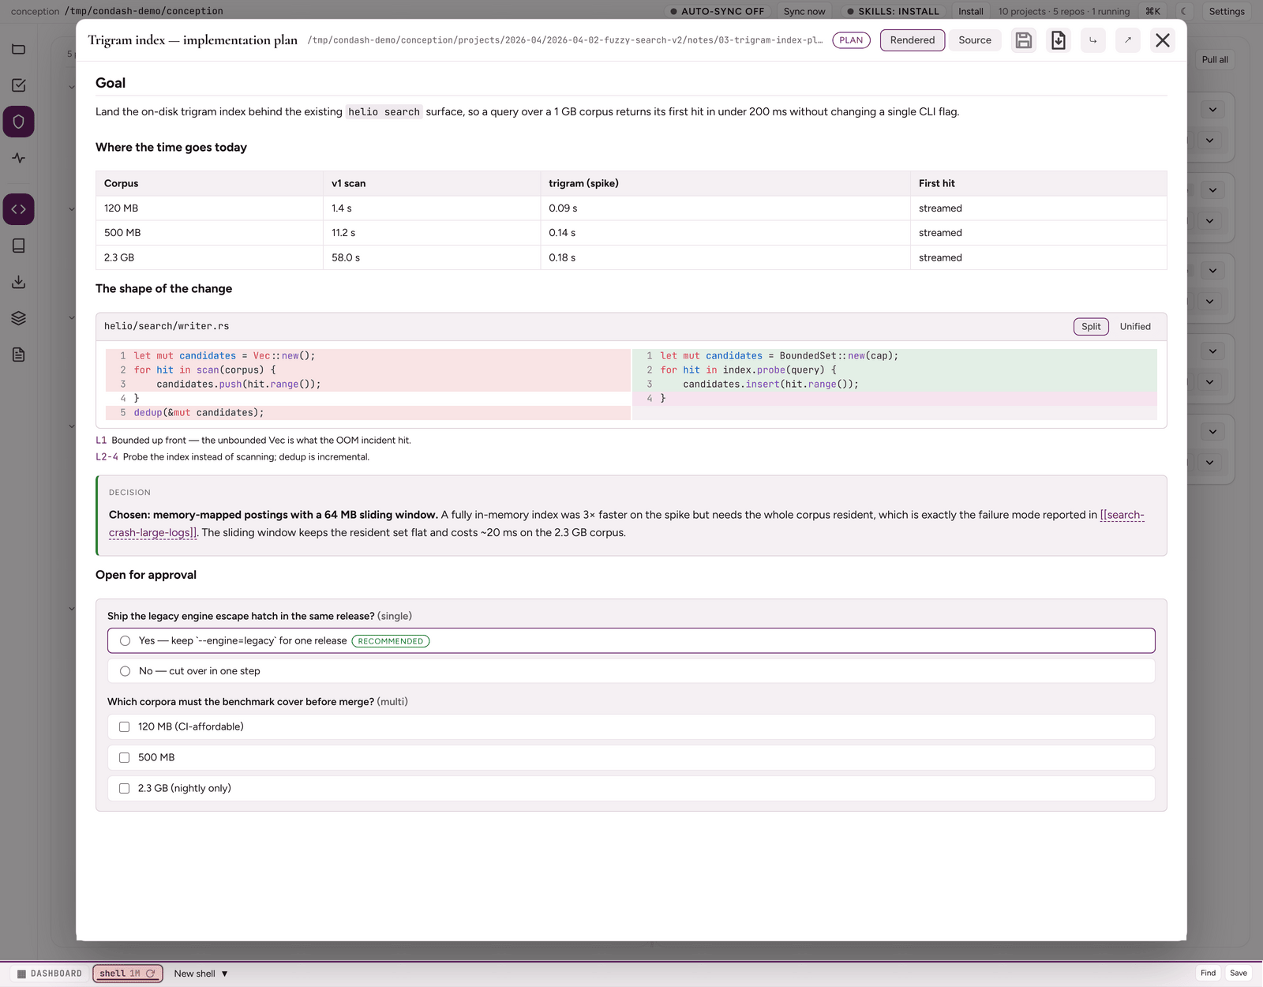The width and height of the screenshot is (1263, 987).
Task: Click the download document icon
Action: pyautogui.click(x=1059, y=40)
